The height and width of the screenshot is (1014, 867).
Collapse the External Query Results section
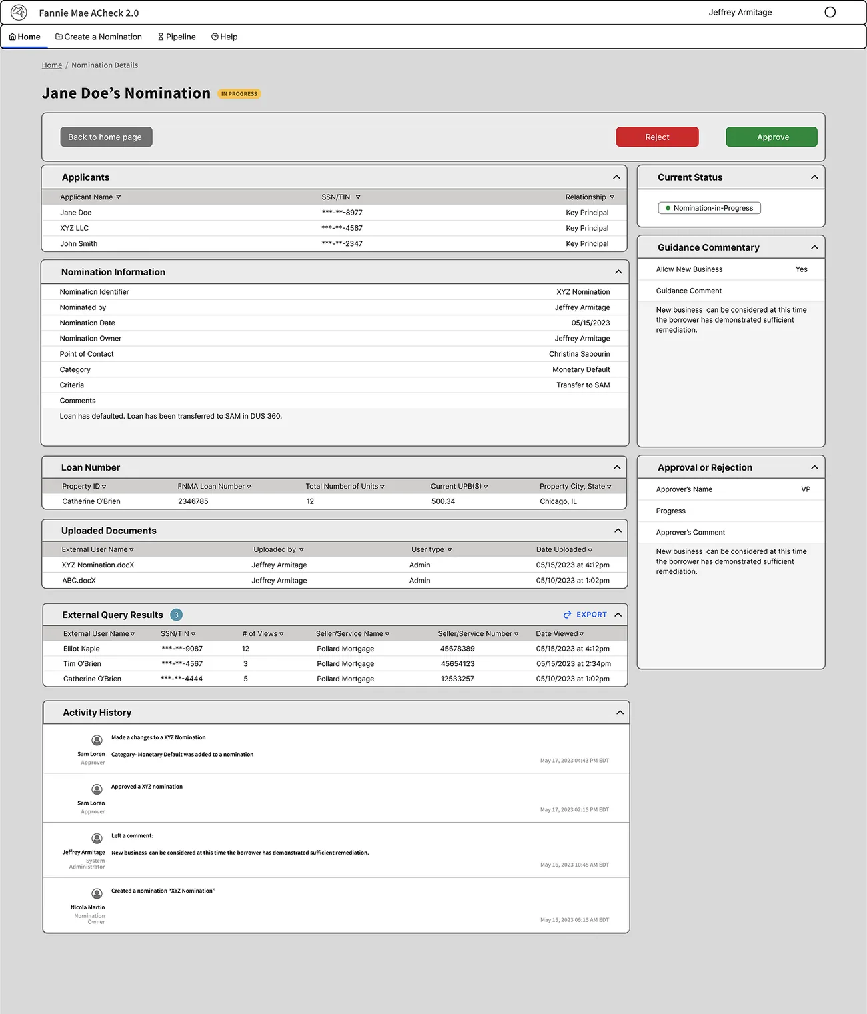pos(618,615)
